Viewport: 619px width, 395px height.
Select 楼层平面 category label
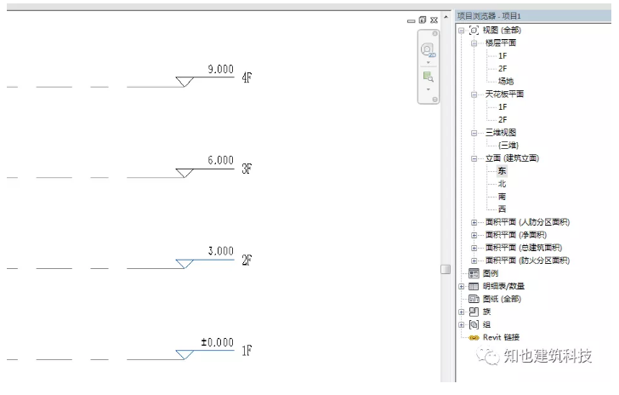tap(501, 43)
